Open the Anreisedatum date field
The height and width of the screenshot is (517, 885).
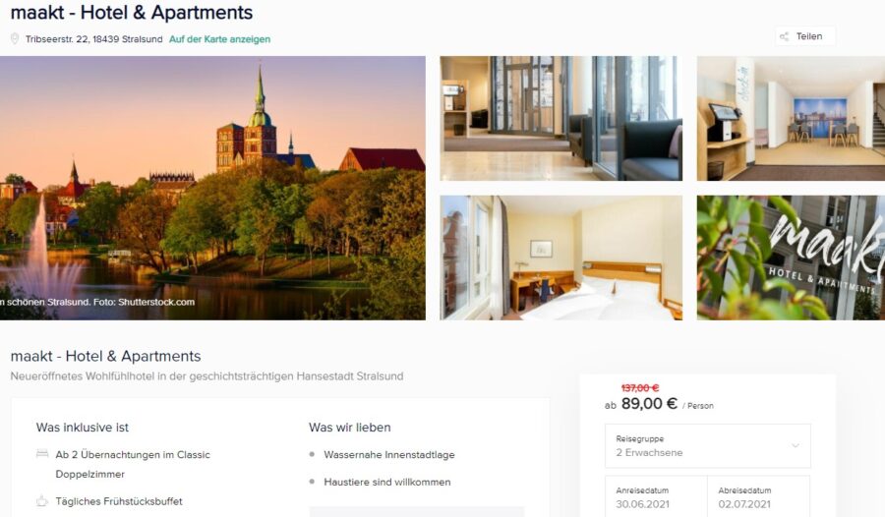point(656,496)
